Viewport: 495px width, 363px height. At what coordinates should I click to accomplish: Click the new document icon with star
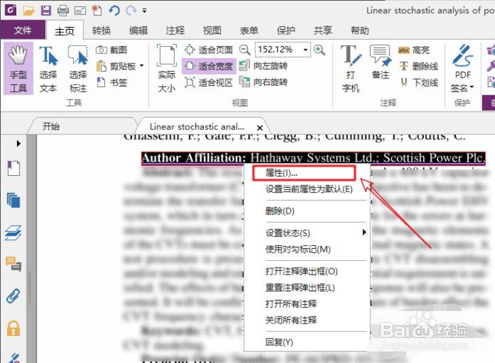[x=97, y=10]
